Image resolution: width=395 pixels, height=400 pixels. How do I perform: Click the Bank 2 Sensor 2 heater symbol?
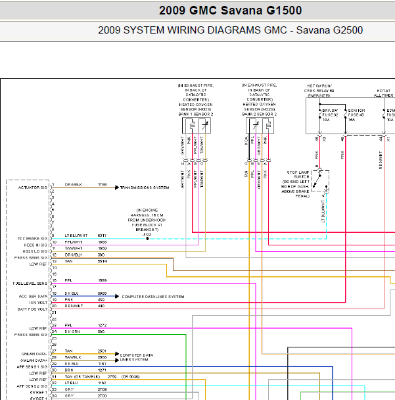(x=268, y=126)
